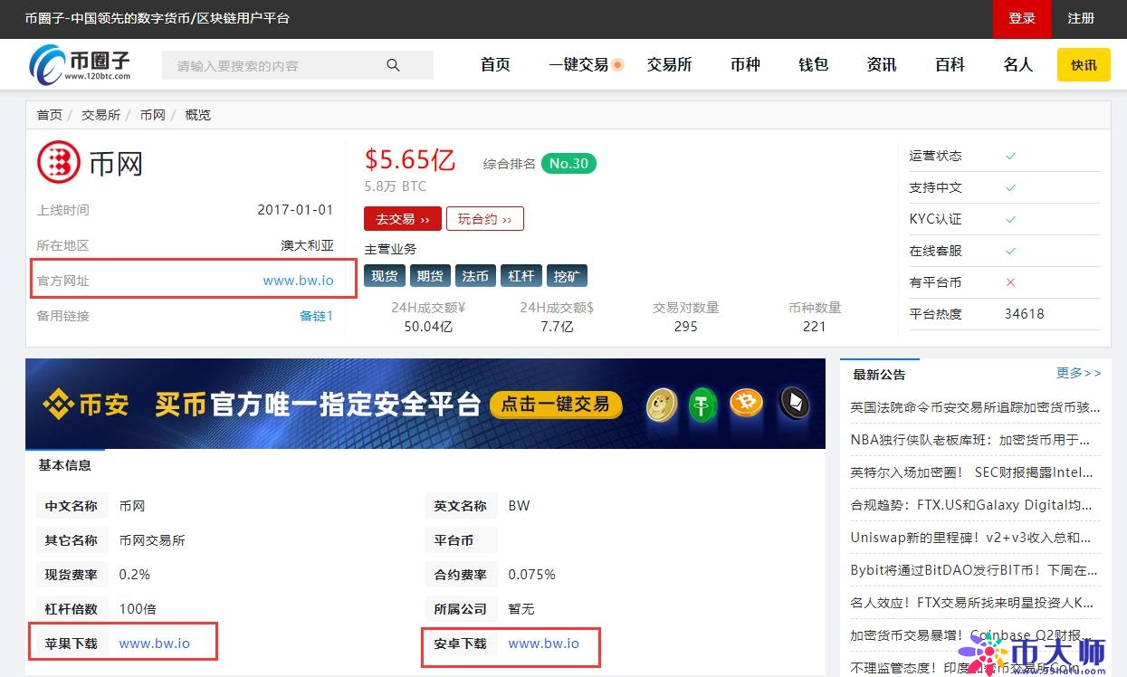Image resolution: width=1127 pixels, height=677 pixels.
Task: Click the 杠杆 business tag
Action: coord(521,276)
